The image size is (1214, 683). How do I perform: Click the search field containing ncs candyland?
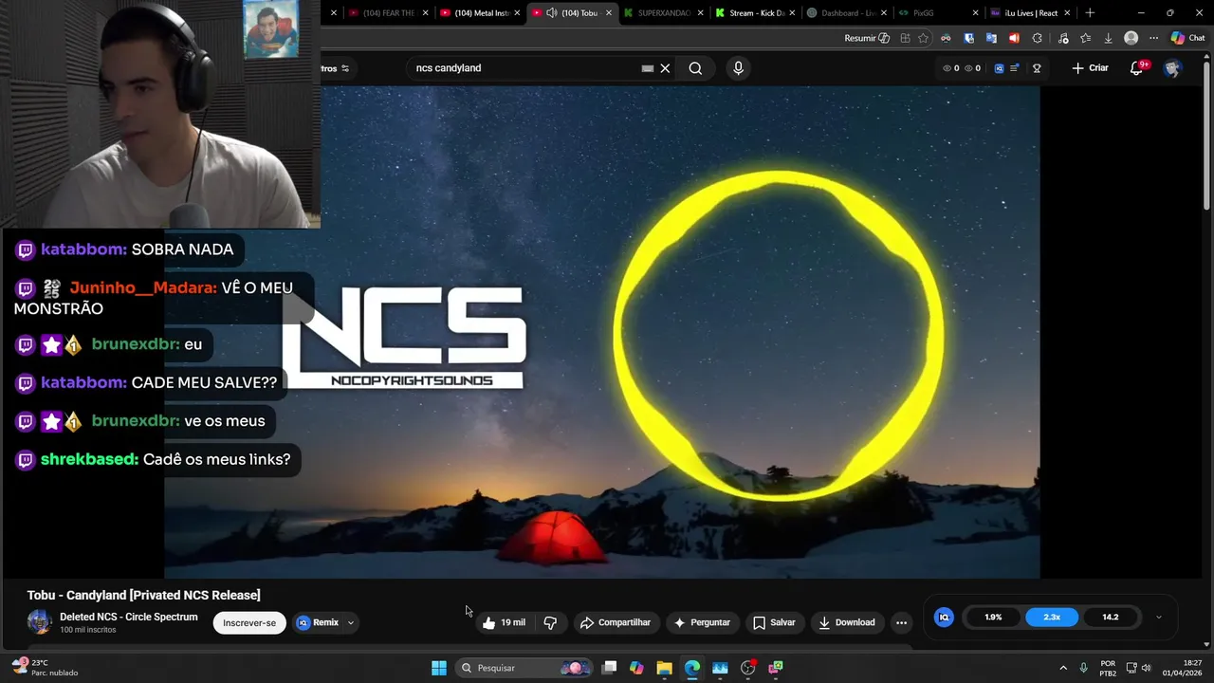[x=526, y=68]
